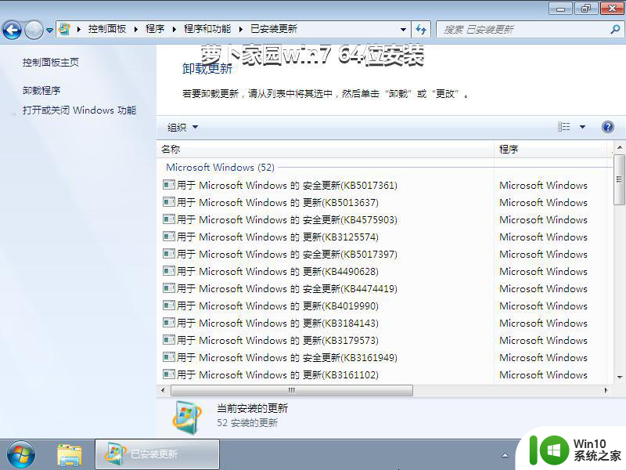Viewport: 626px width, 470px height.
Task: Open File Explorer from the taskbar
Action: coord(70,454)
